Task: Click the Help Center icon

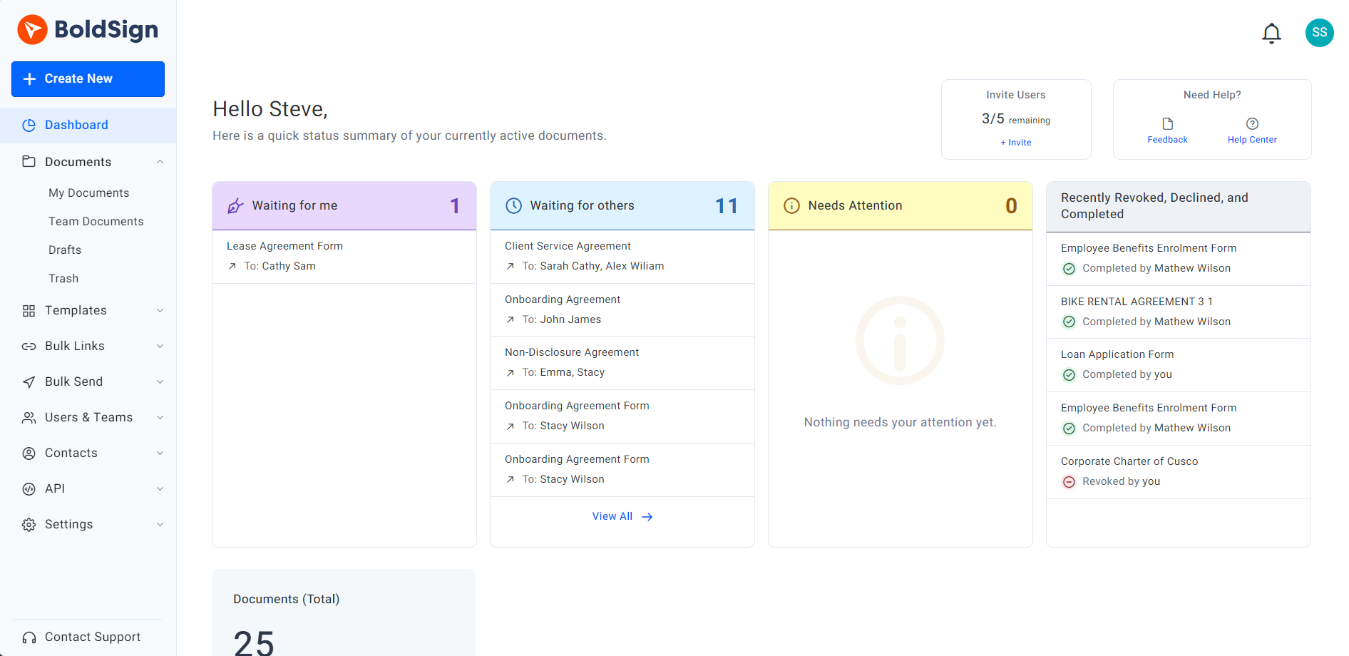Action: click(1253, 123)
